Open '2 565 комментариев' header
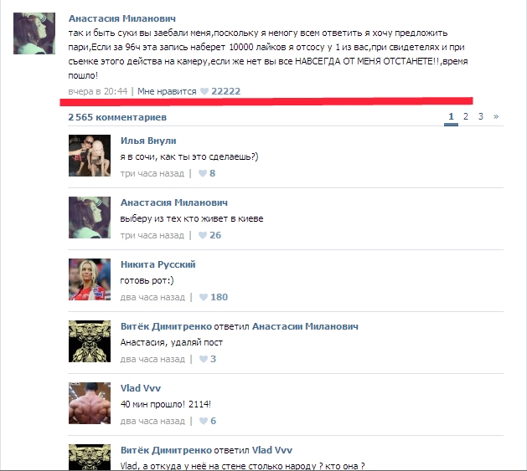Screen dimensions: 527x471 (x=117, y=117)
